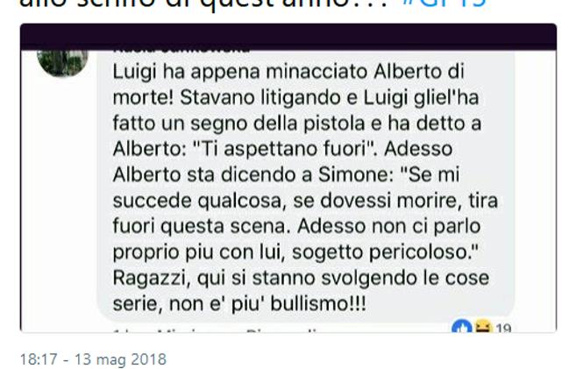This screenshot has width=569, height=369.
Task: Click the tweet text line above the image
Action: point(252,4)
